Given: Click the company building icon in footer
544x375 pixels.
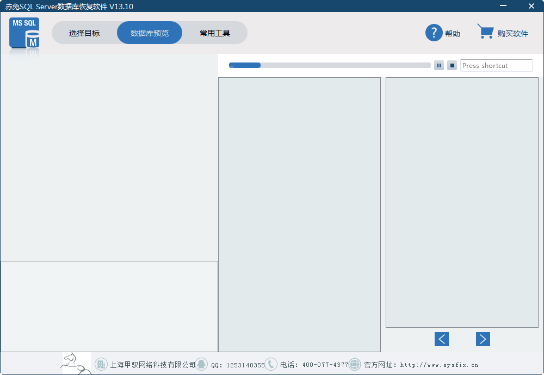Looking at the screenshot, I should [x=101, y=364].
